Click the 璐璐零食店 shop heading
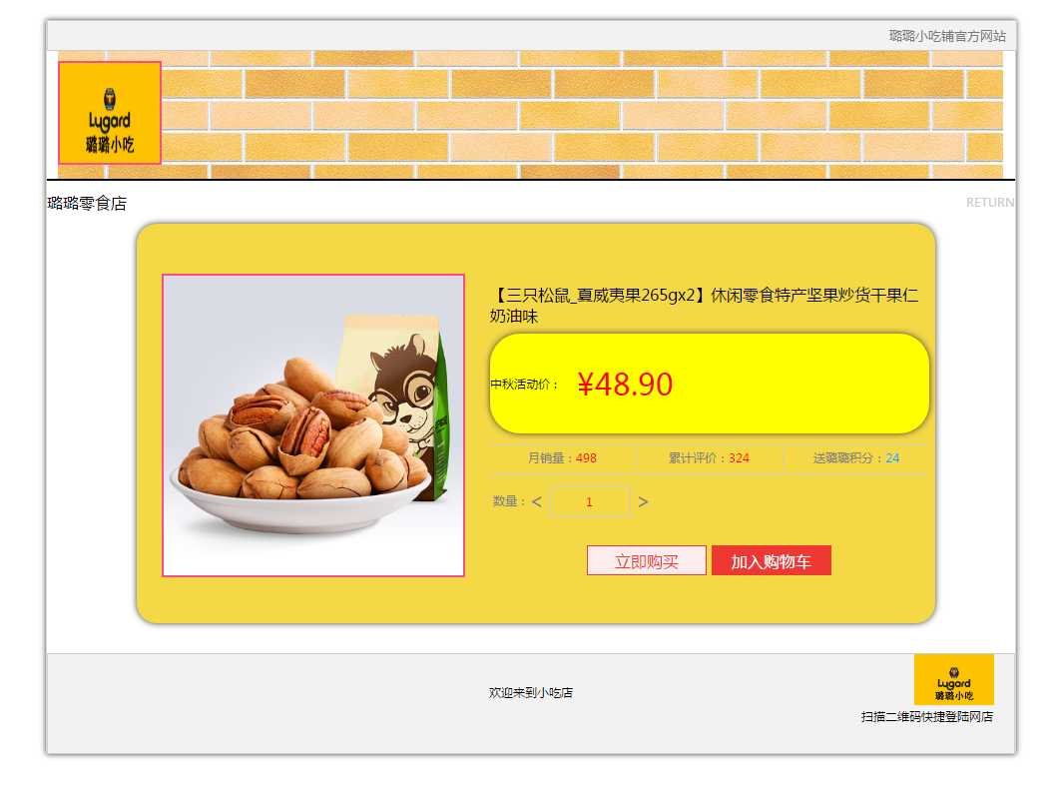The image size is (1061, 805). coord(87,203)
